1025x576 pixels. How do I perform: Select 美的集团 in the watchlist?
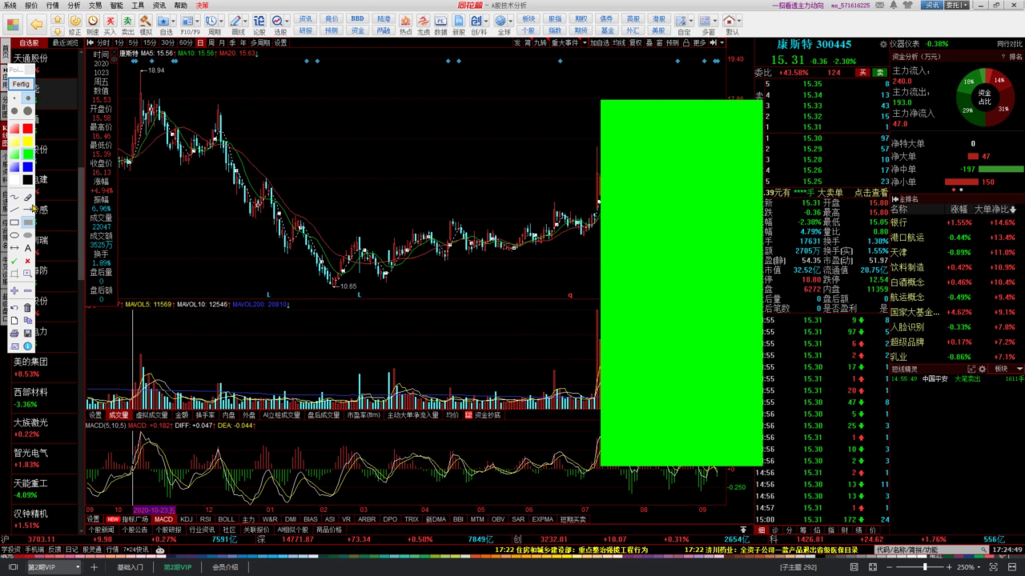pos(30,362)
